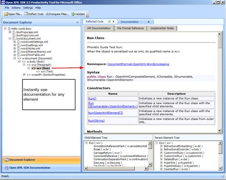Select the Implementer Notes tab
This screenshot has height=180, width=226.
coord(162,28)
